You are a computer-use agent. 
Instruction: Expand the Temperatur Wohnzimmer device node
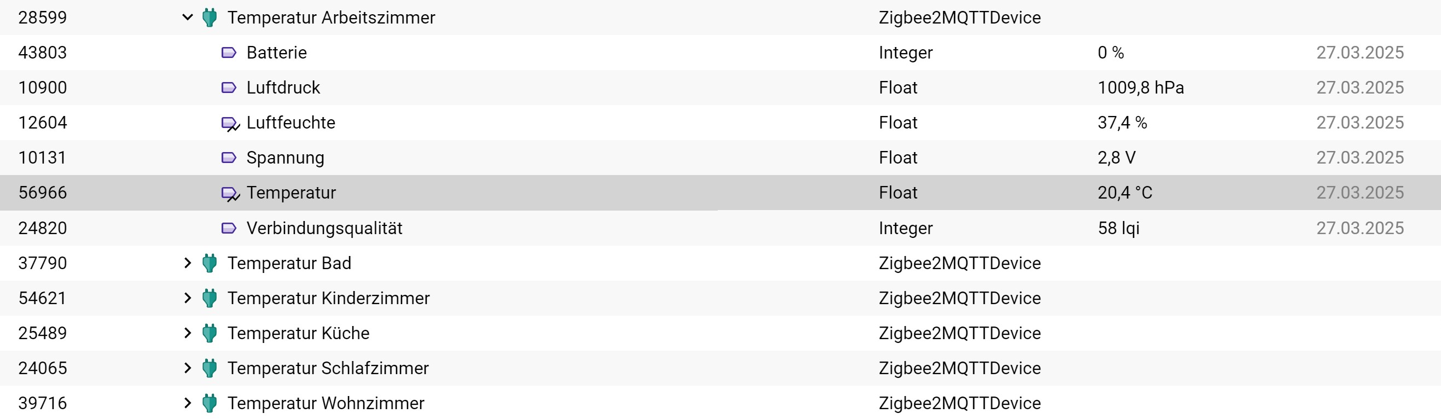tap(188, 403)
